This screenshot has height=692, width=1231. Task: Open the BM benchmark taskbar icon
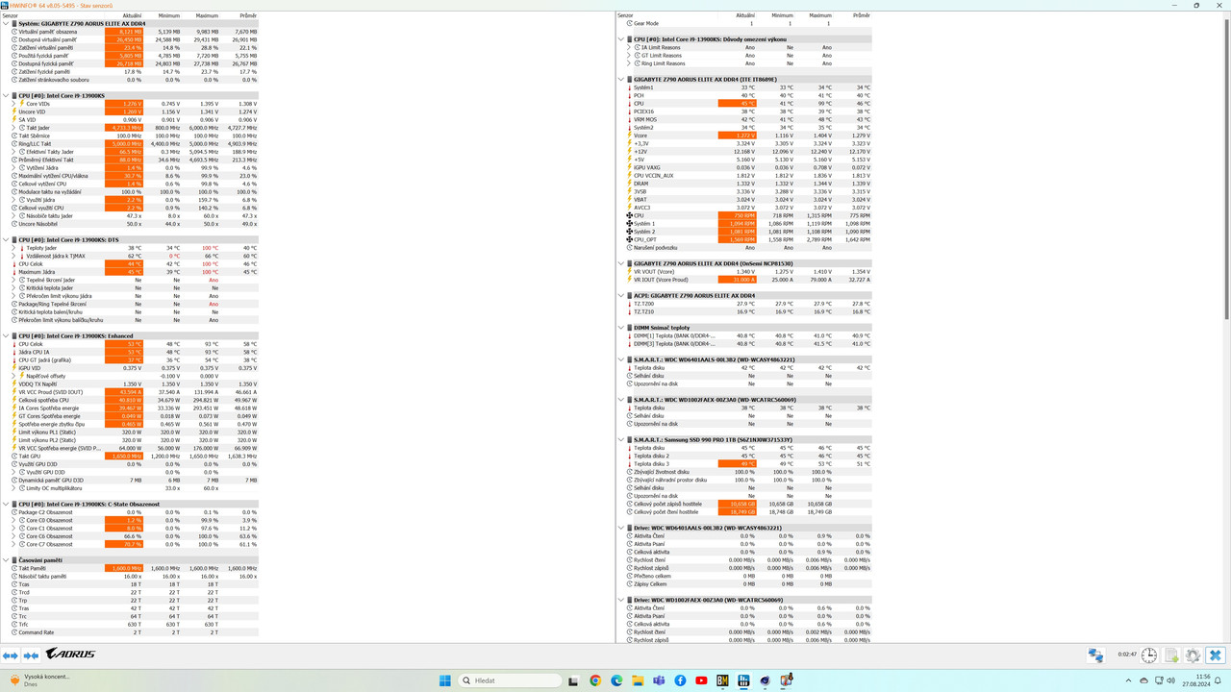(722, 680)
